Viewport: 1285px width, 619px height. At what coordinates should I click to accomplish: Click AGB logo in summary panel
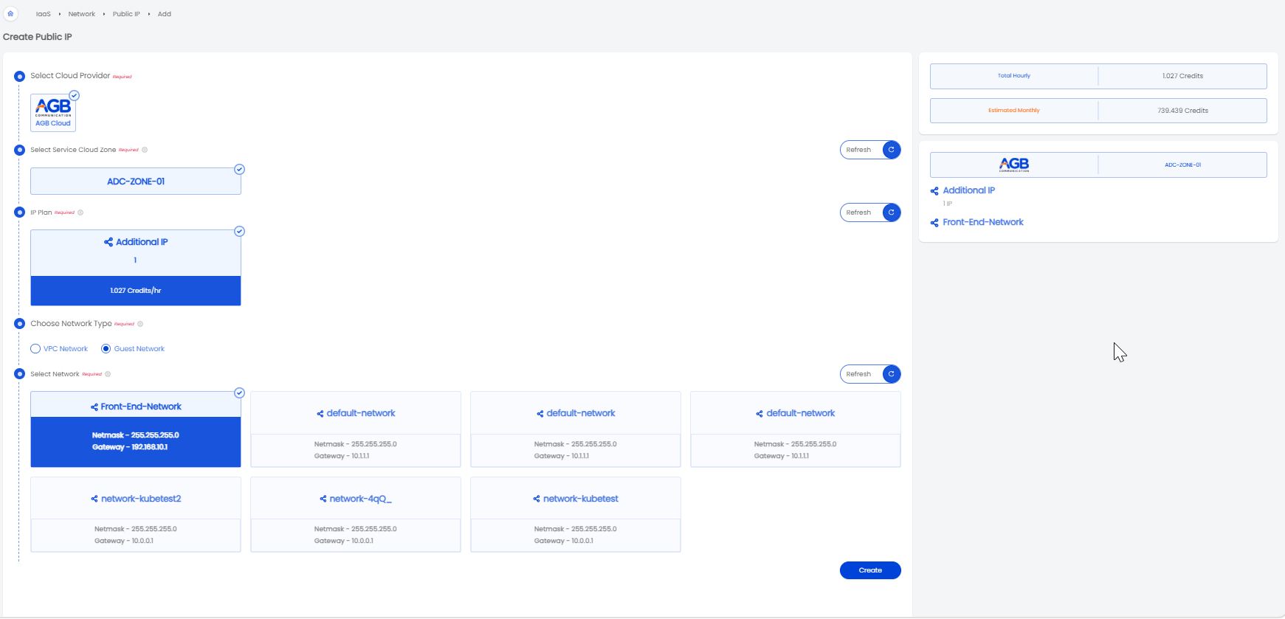[x=1014, y=165]
